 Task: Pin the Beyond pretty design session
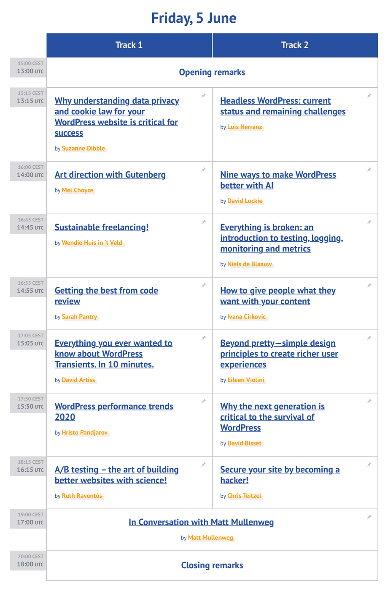click(369, 338)
